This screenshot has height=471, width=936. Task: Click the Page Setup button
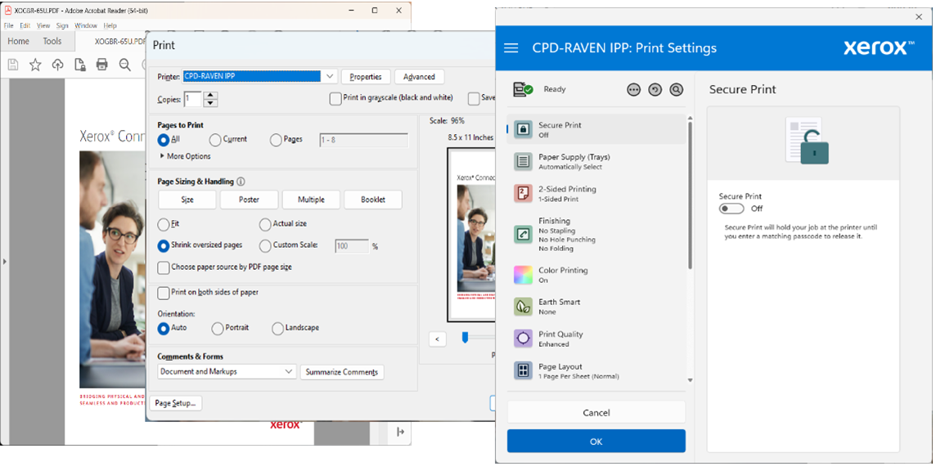coord(175,403)
